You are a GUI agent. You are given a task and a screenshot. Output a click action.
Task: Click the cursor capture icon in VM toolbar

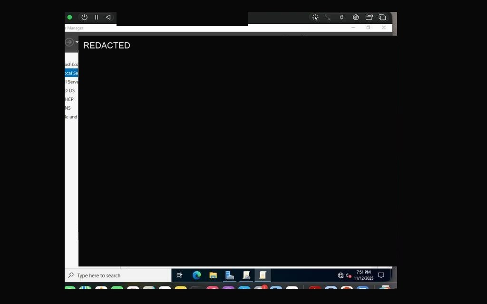[315, 18]
